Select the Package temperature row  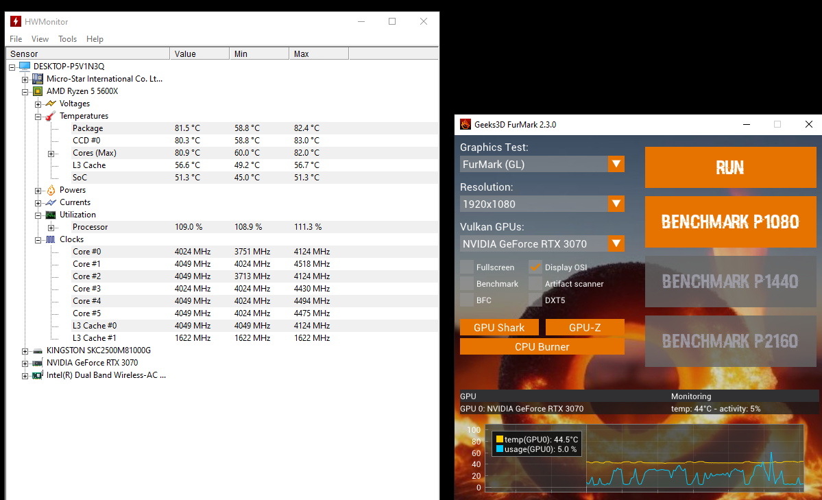coord(255,128)
